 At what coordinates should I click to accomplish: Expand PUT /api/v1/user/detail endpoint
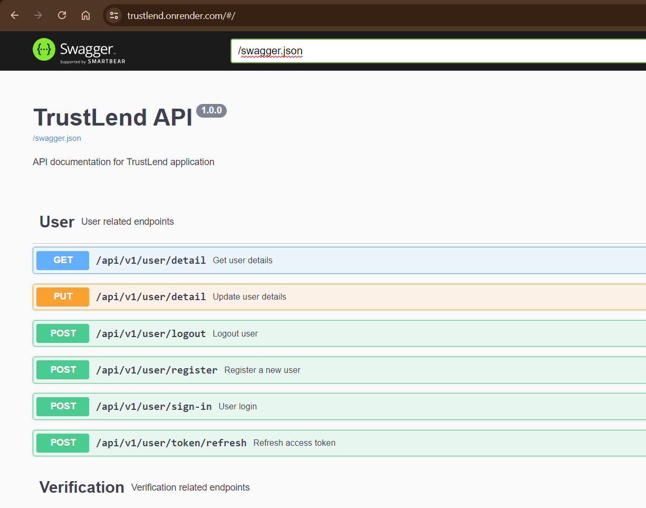[x=339, y=296]
